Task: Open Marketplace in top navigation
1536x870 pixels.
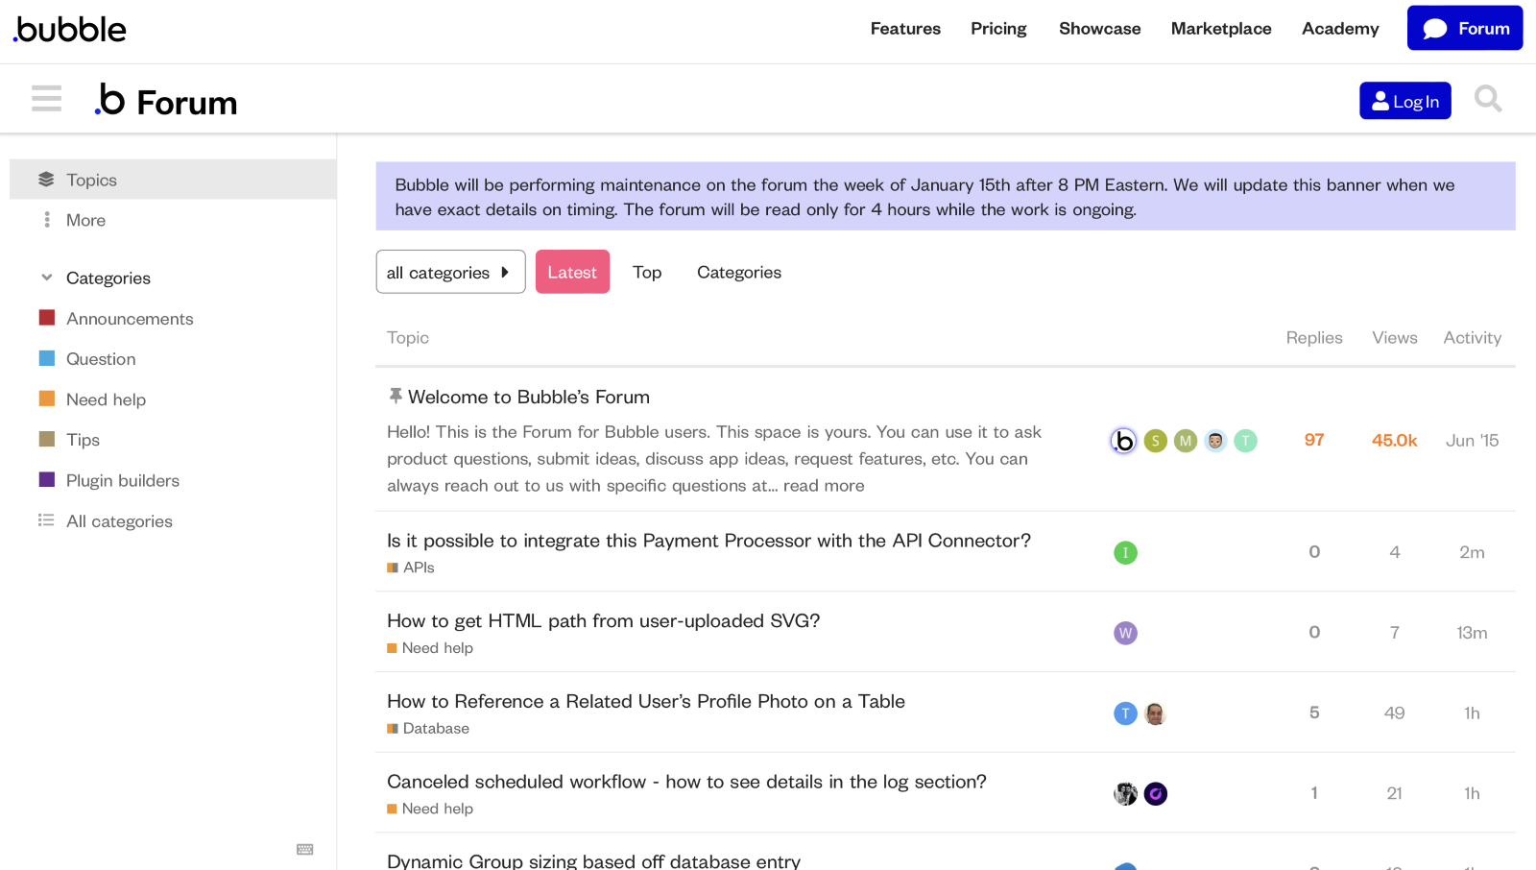Action: 1221,29
